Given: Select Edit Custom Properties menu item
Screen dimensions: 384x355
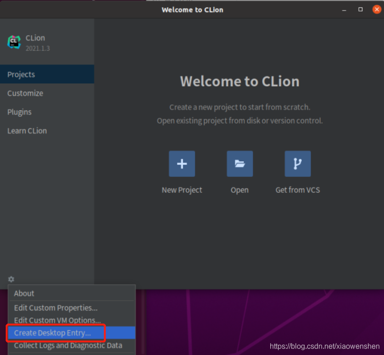Looking at the screenshot, I should [72, 308].
